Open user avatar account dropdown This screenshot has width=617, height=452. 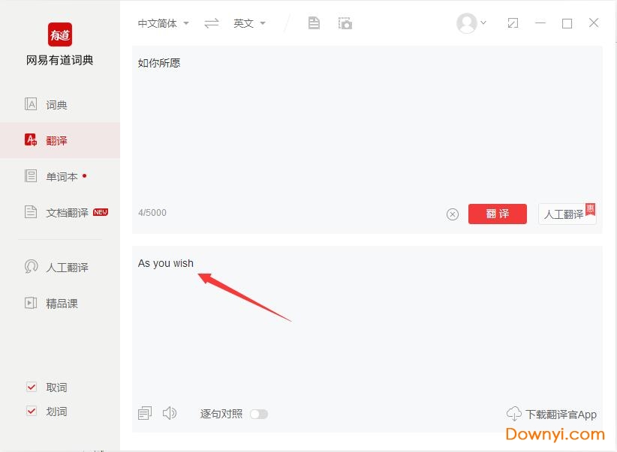point(471,23)
